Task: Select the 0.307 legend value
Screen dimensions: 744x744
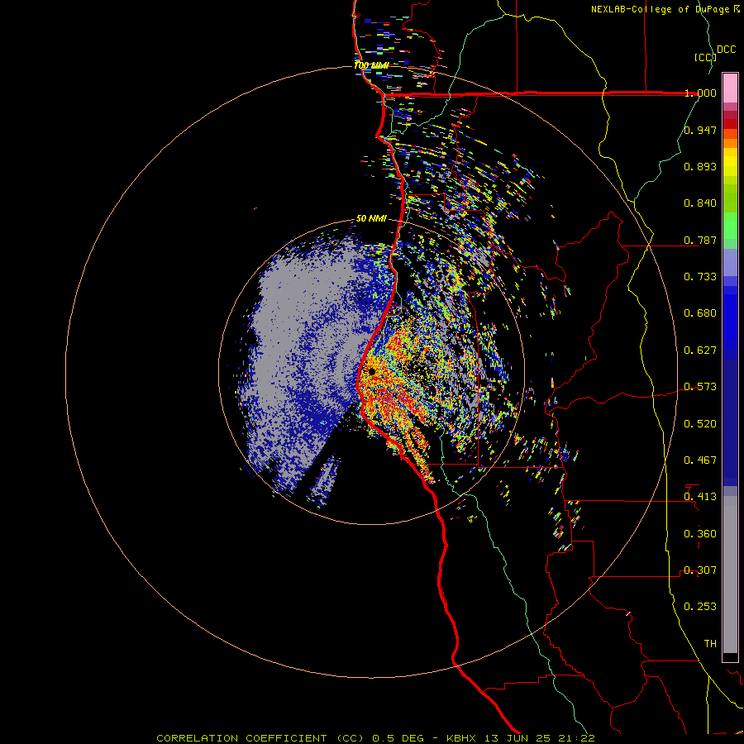Action: tap(700, 570)
